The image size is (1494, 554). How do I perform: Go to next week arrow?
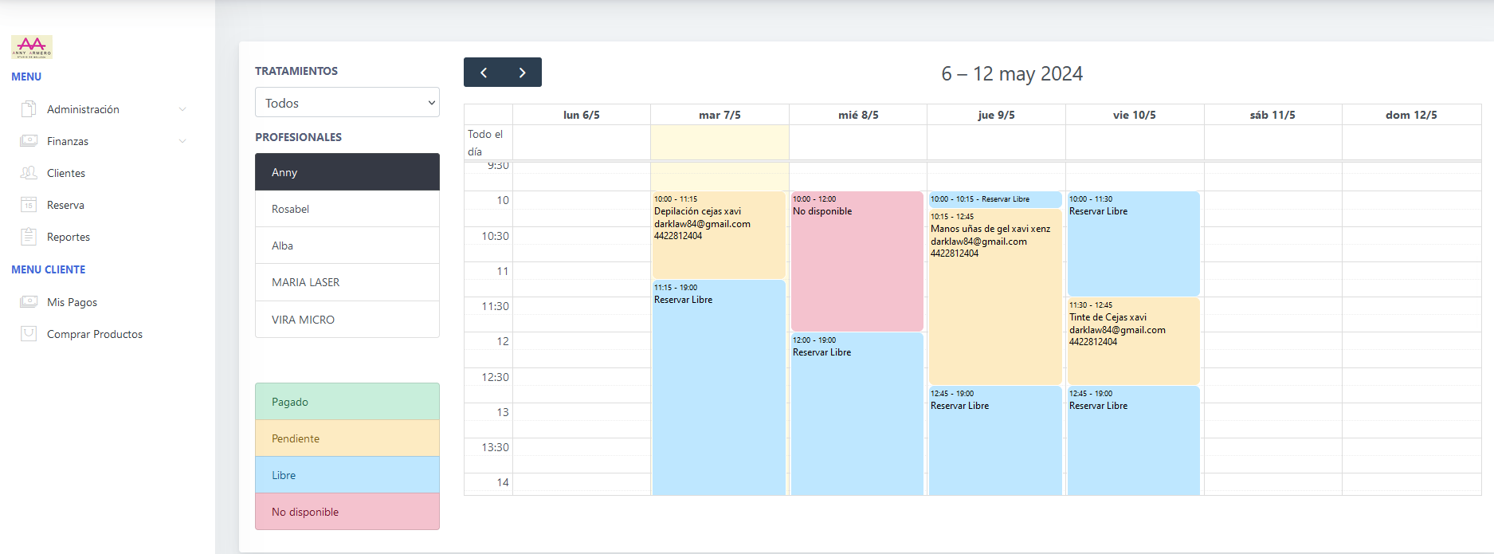[522, 73]
